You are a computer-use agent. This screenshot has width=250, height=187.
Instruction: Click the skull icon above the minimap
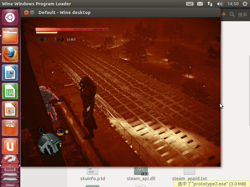tap(41, 131)
